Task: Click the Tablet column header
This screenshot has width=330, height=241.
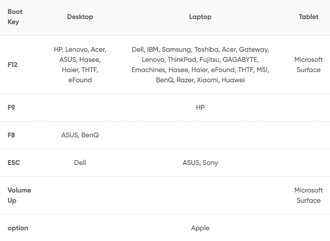Action: pyautogui.click(x=308, y=17)
